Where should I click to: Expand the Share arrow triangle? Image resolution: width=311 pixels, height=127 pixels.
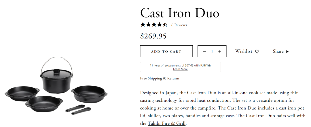click(x=287, y=52)
